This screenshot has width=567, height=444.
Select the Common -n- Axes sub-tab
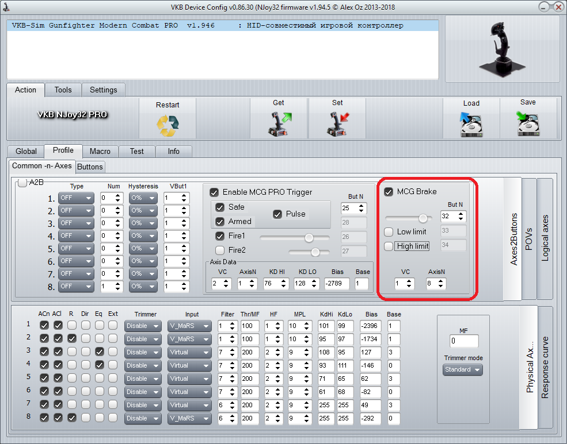click(42, 166)
